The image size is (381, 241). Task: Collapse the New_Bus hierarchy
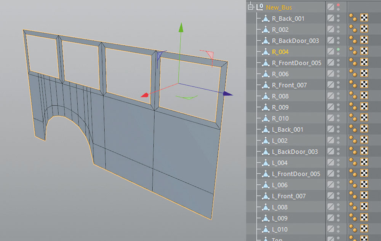250,7
